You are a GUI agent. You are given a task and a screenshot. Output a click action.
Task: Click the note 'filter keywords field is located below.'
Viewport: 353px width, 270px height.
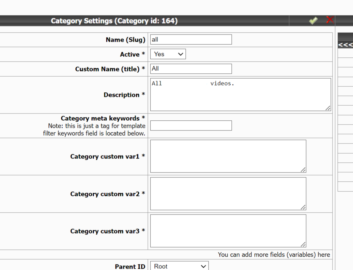click(x=94, y=133)
